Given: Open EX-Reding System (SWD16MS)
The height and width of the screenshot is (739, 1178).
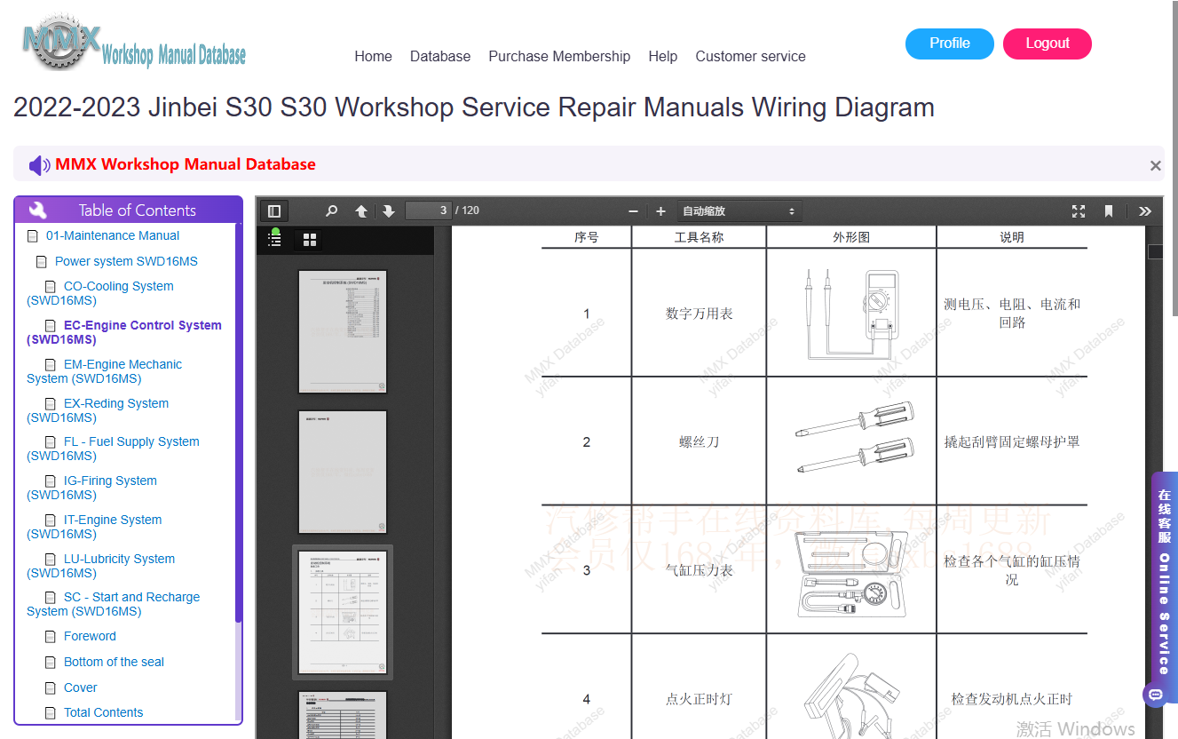Looking at the screenshot, I should tap(98, 410).
